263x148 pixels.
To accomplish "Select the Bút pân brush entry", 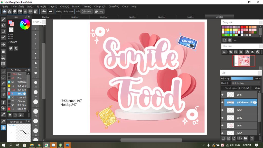I will (x=17, y=90).
